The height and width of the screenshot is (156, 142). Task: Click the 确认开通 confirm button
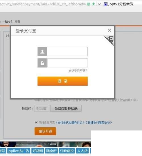(45, 131)
